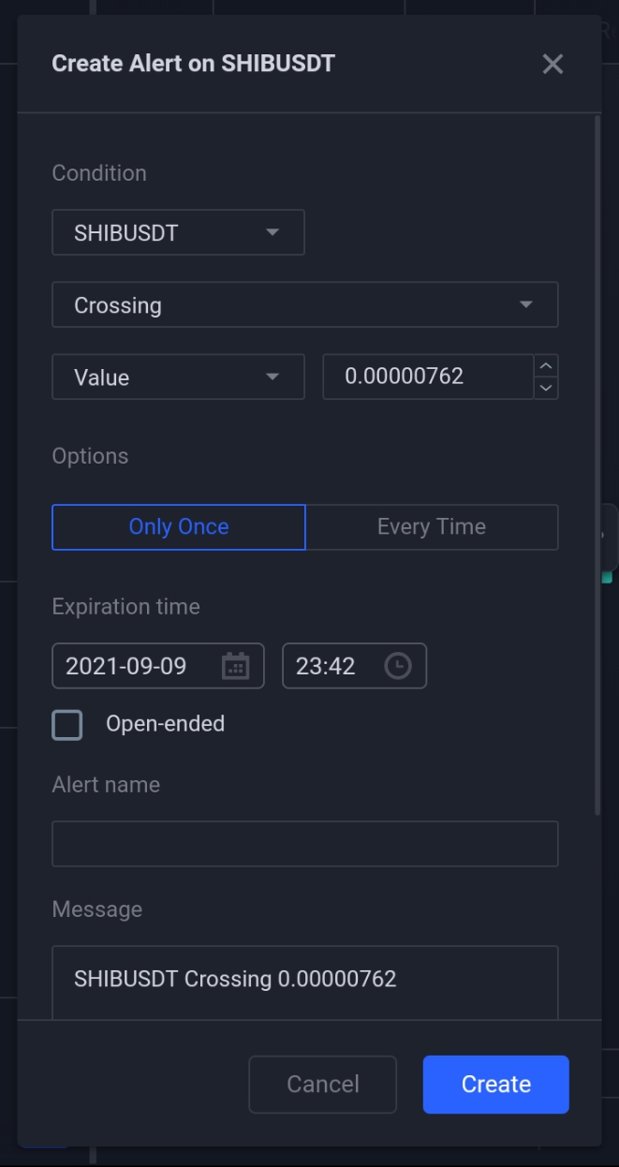Screen dimensions: 619x1167
Task: Focus the alert price value field
Action: coord(428,377)
